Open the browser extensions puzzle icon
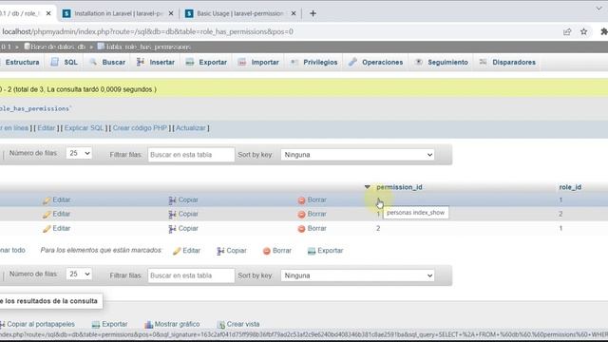 [x=604, y=31]
